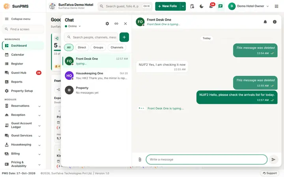
Task: Open the Support button
Action: (270, 173)
